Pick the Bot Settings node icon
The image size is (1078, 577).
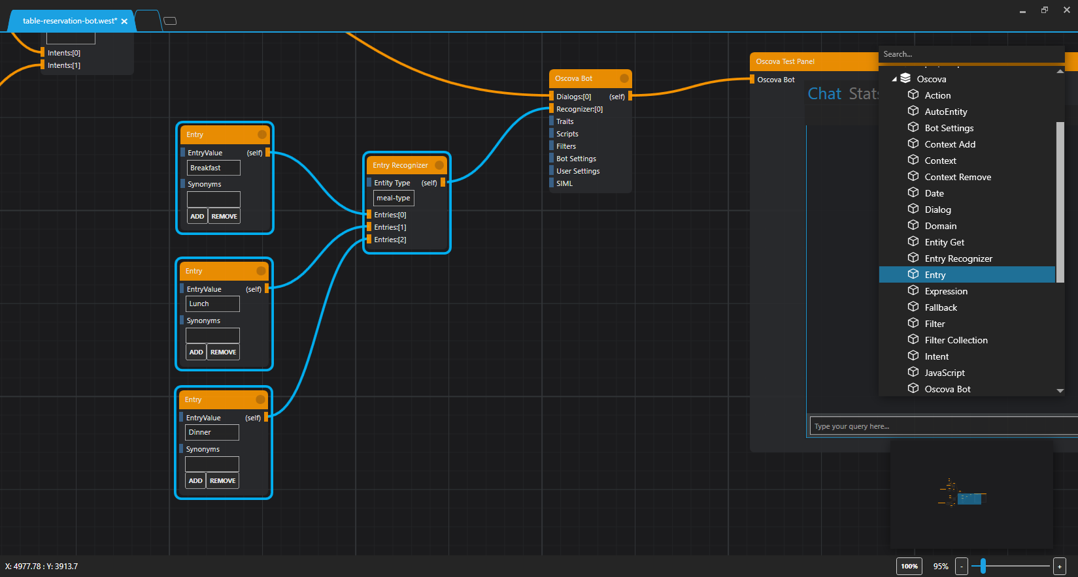point(913,127)
